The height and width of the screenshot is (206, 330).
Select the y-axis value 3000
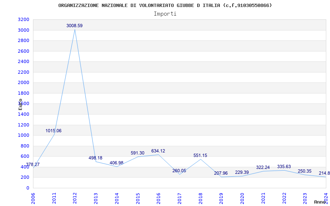(24, 30)
